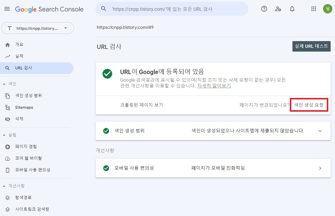Select URL 검사 in sidebar
The height and width of the screenshot is (216, 335).
[x=37, y=68]
